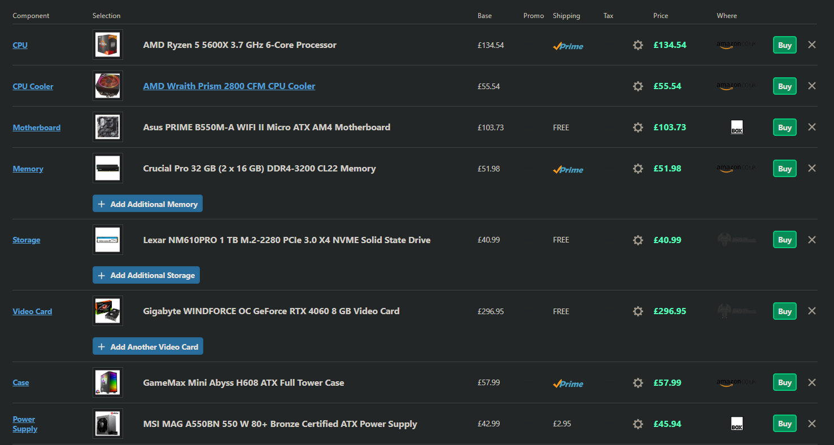Open the Storage component link
Screen dimensions: 834x445
26,240
